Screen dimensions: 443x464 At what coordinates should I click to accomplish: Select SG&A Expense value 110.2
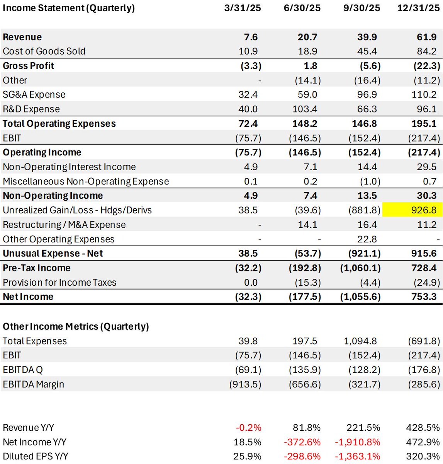424,95
